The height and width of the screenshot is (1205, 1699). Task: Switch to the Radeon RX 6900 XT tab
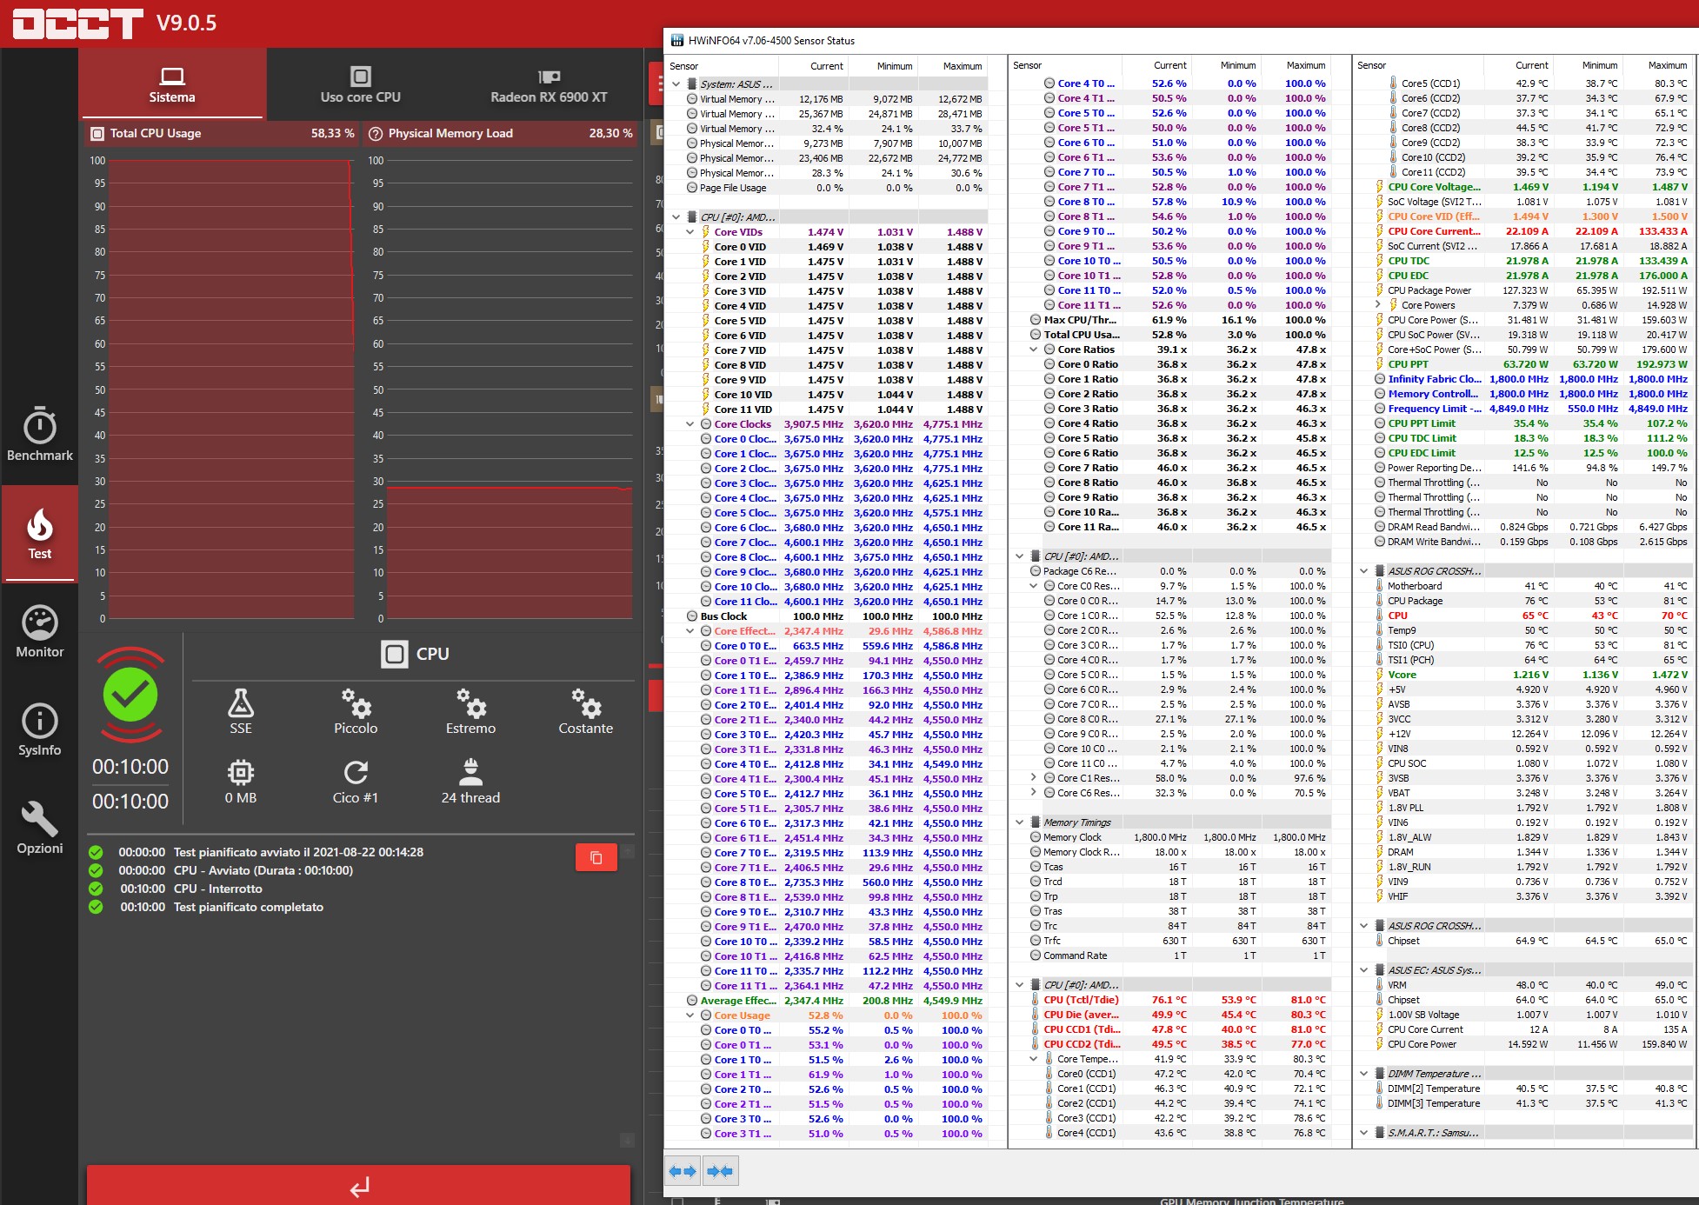tap(549, 85)
